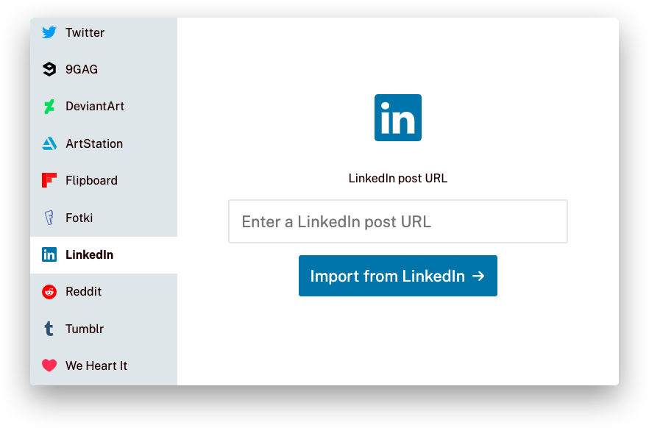
Task: Select ArtStation in the sidebar
Action: point(104,143)
